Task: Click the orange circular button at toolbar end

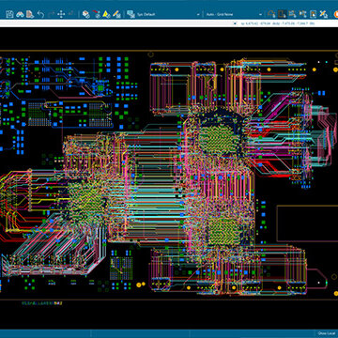Action: [335, 14]
